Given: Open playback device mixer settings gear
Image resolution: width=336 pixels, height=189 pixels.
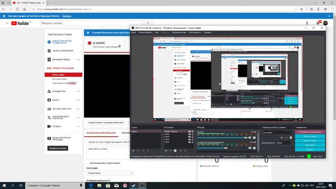Looking at the screenshot, I should (254, 148).
